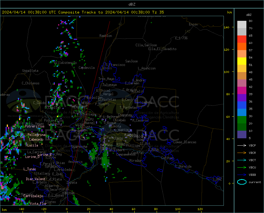
Task: Select the bright green 30 dBZ swatch
Action: pyautogui.click(x=242, y=120)
